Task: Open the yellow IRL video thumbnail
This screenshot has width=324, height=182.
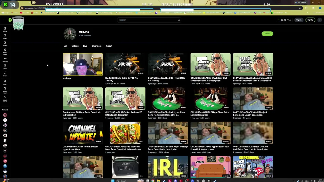Action: click(x=168, y=167)
